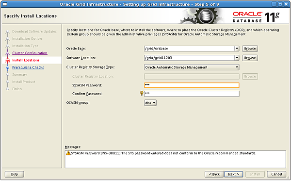Open the window menu icon in title bar
This screenshot has height=181, width=291.
[x=5, y=4]
